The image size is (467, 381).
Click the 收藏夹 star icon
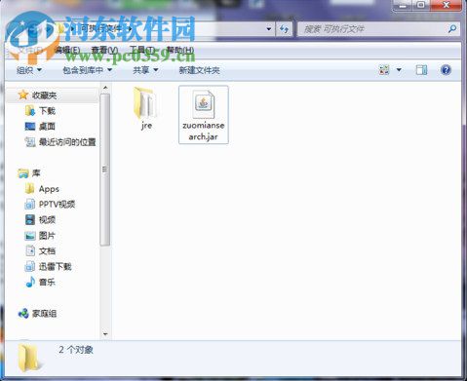pos(23,95)
